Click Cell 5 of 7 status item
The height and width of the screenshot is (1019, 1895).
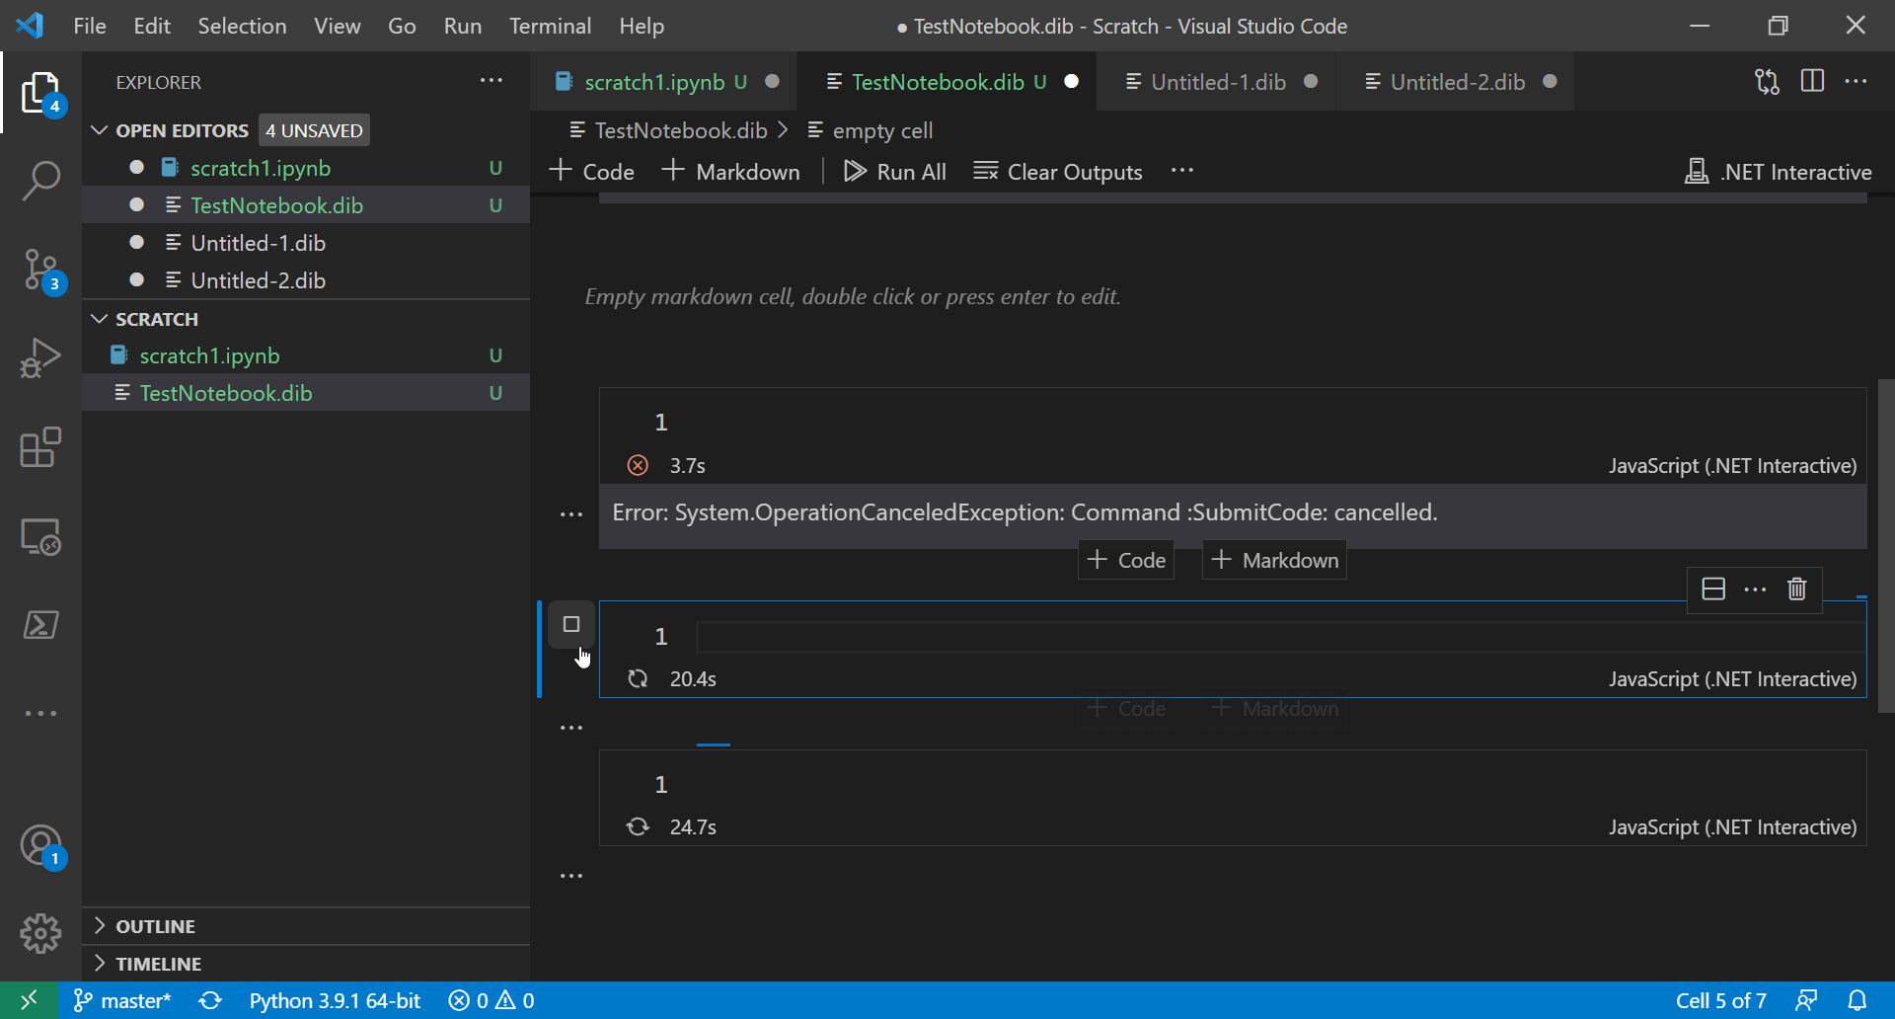click(1720, 1000)
